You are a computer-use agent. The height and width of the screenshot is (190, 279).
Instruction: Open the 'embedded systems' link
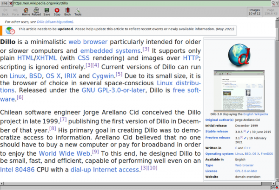[x=110, y=51]
